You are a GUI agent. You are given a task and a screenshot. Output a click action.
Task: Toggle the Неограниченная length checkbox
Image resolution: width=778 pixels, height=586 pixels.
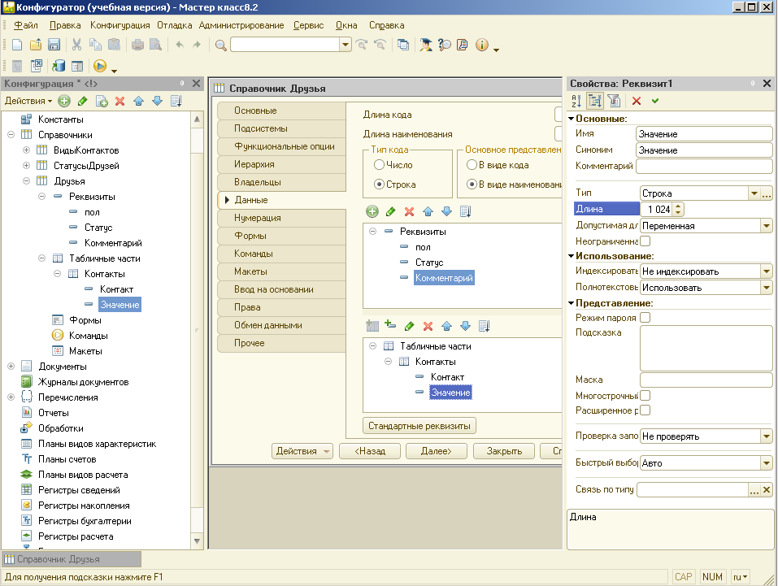[645, 241]
